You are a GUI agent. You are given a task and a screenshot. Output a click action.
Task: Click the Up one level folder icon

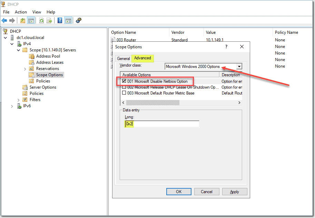pos(22,20)
